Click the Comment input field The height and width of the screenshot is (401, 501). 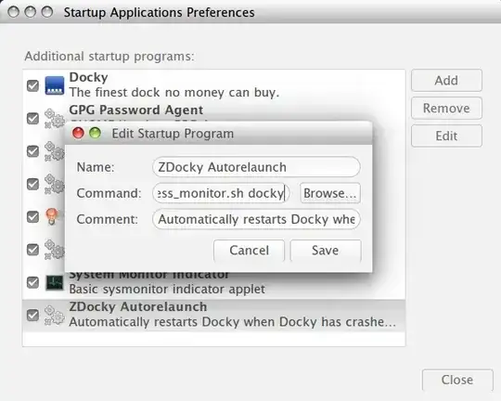[256, 219]
